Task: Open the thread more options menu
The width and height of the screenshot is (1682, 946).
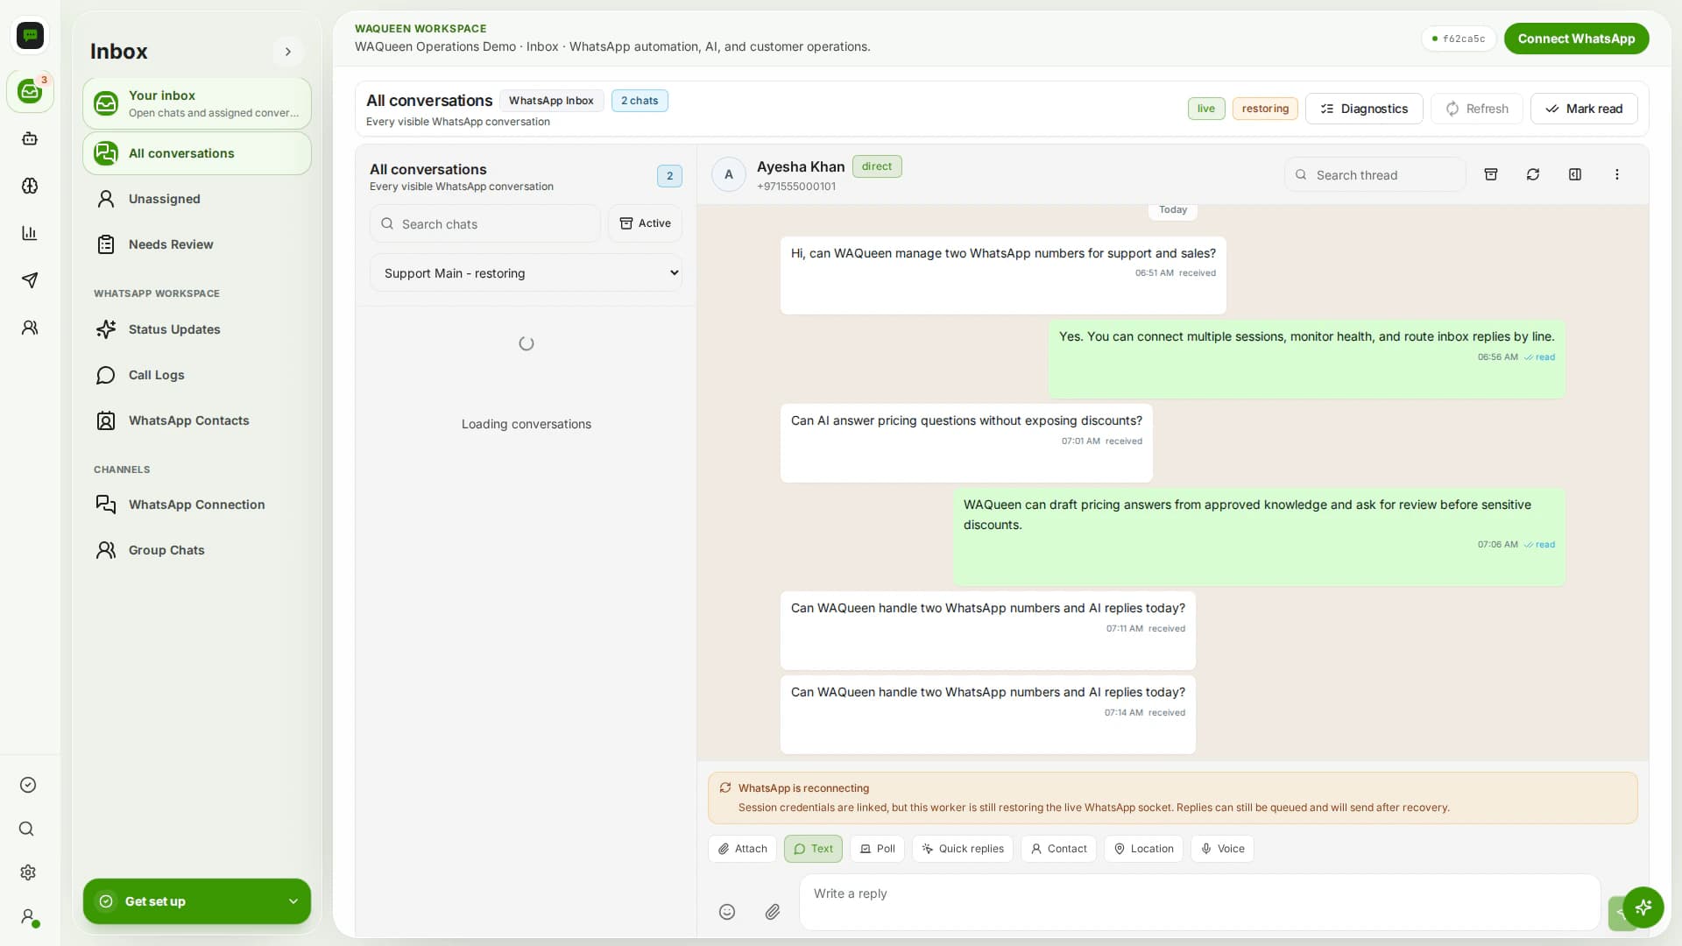Action: 1617,174
